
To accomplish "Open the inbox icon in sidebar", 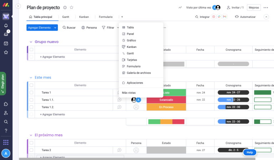I will tap(6, 34).
